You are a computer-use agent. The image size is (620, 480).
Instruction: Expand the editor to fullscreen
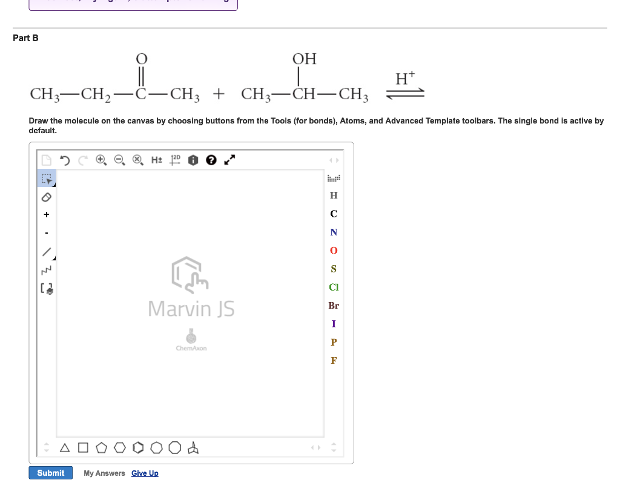click(228, 160)
